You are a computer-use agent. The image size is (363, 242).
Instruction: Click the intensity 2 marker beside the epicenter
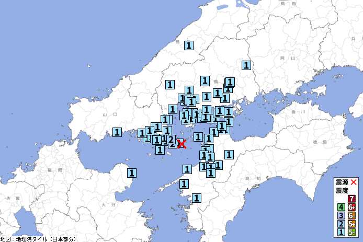click(x=171, y=140)
